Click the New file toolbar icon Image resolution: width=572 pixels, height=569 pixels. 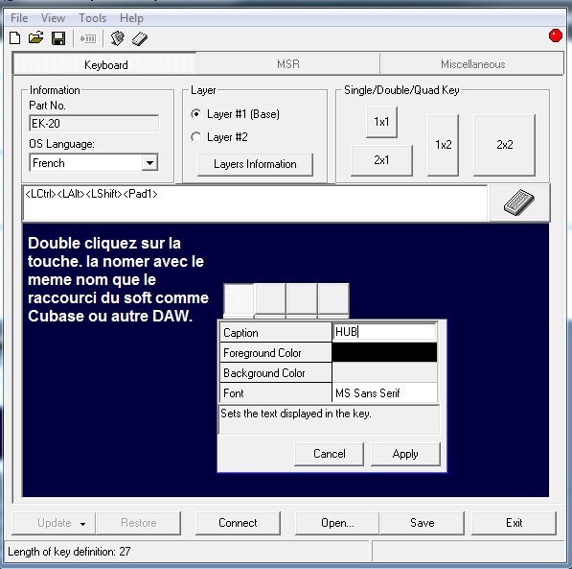[x=15, y=38]
